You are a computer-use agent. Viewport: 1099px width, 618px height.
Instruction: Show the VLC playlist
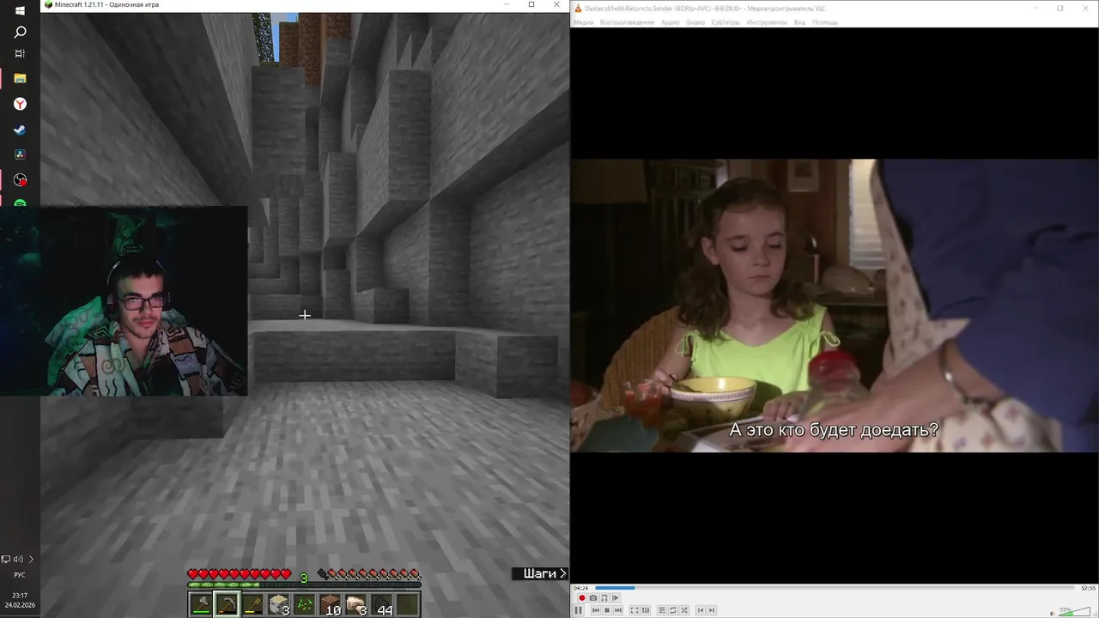[x=662, y=610]
